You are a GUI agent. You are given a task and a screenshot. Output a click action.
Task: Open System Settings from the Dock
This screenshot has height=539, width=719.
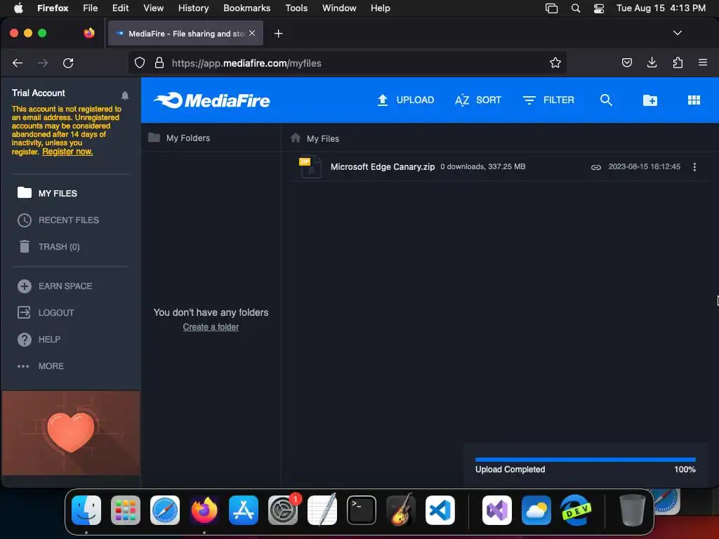[283, 510]
